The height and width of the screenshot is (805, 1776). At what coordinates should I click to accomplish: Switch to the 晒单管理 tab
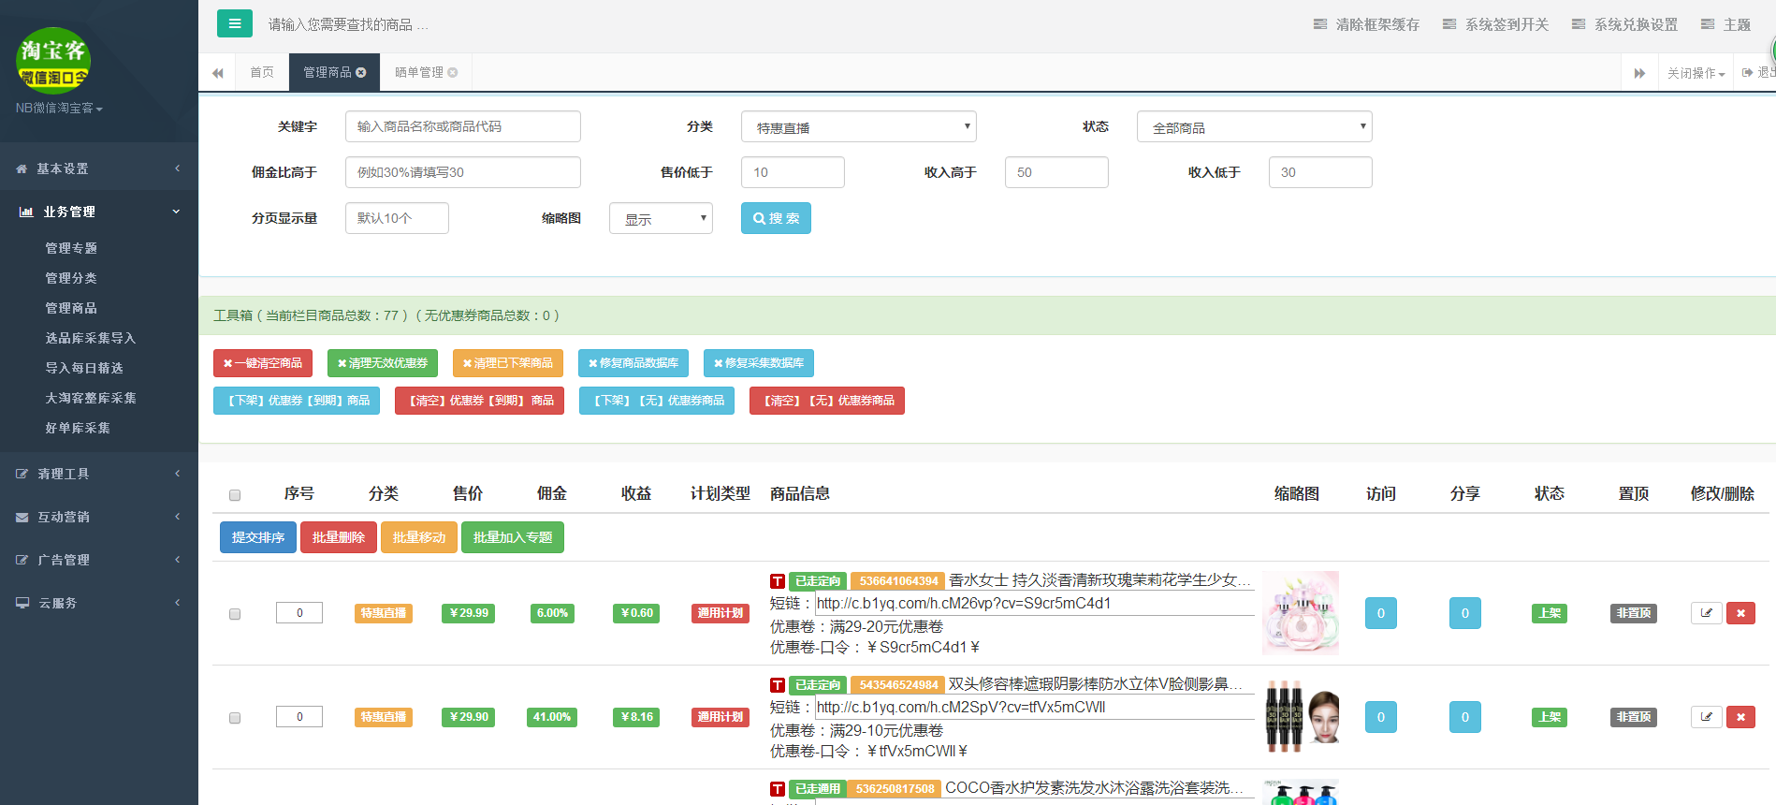coord(426,72)
